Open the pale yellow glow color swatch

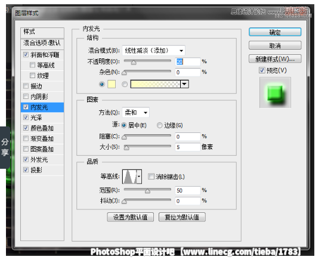112,84
